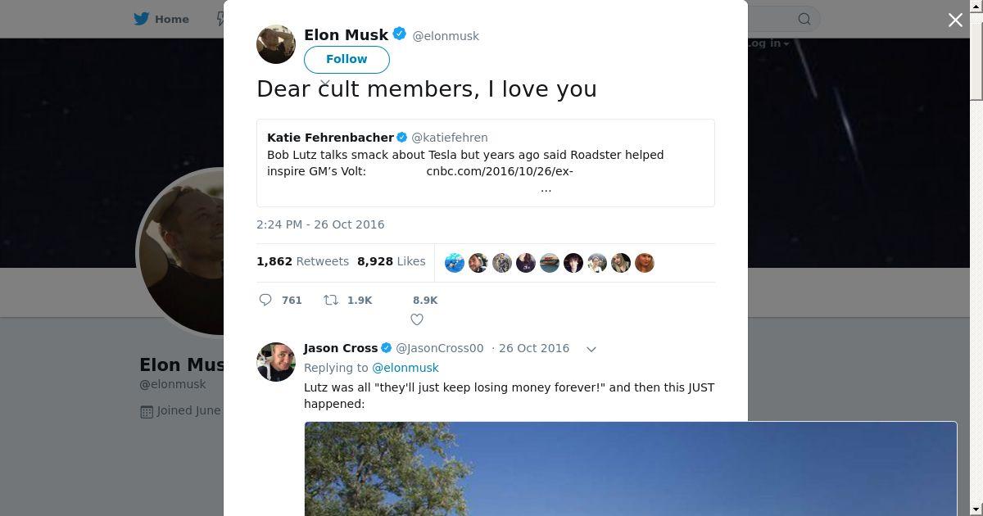Open the dropdown chevron on Jason Cross's reply

[591, 349]
